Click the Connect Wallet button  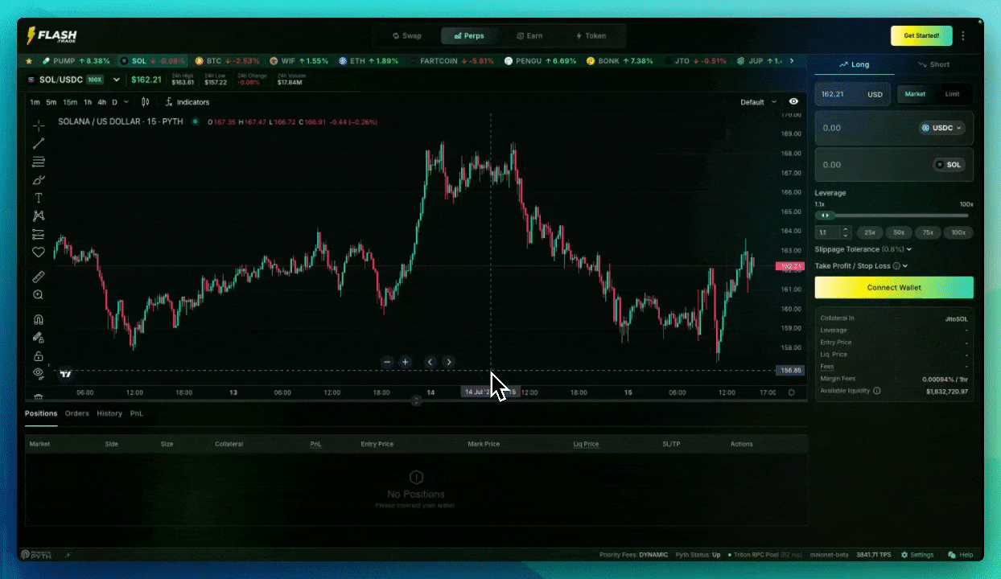[x=894, y=287]
